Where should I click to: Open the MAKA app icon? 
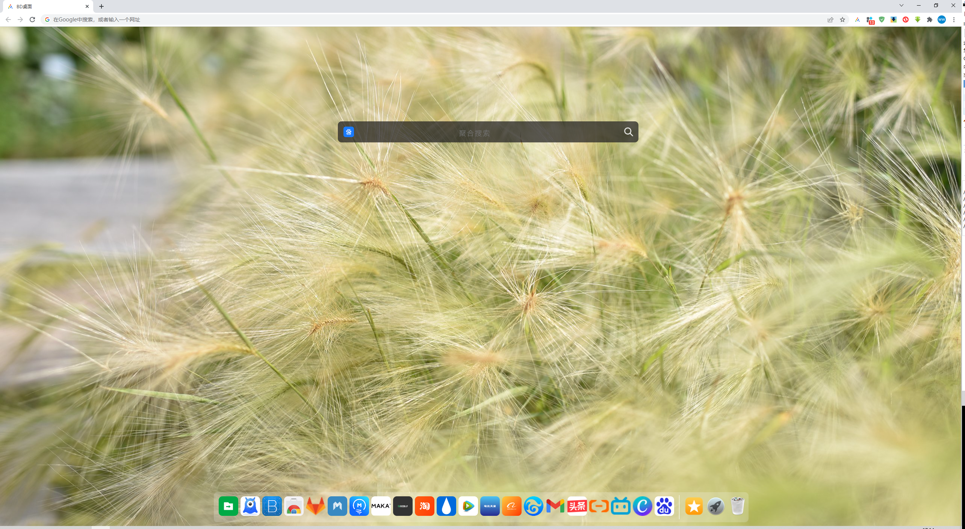[381, 506]
